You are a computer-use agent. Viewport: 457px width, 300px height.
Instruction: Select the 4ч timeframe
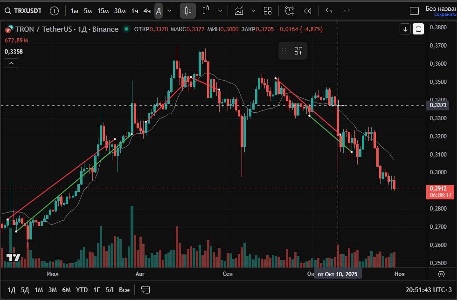coord(147,11)
